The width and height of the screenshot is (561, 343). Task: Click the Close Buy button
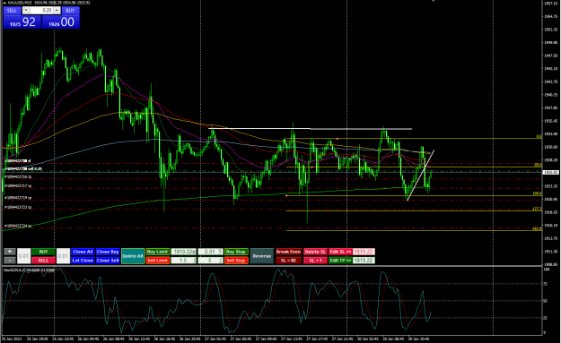coord(108,252)
